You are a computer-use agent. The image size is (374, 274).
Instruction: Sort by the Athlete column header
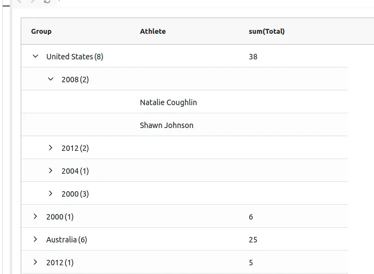(x=152, y=31)
